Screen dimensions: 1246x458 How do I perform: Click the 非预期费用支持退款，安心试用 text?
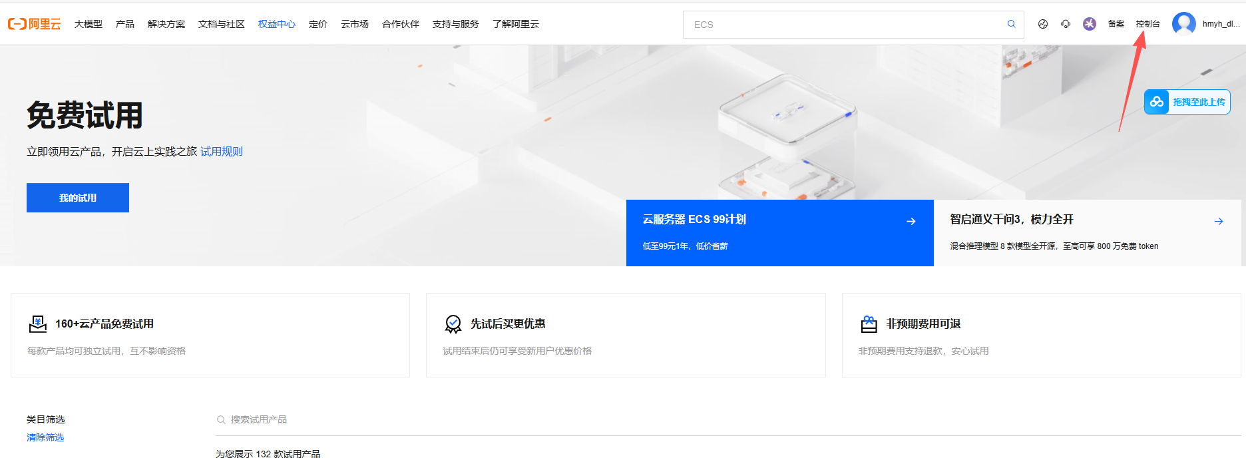coord(923,351)
